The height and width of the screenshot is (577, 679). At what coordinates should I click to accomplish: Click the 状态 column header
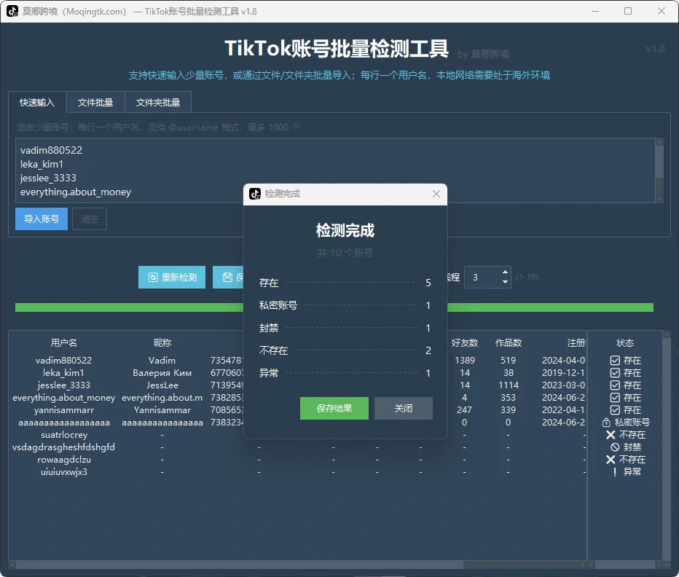coord(625,342)
